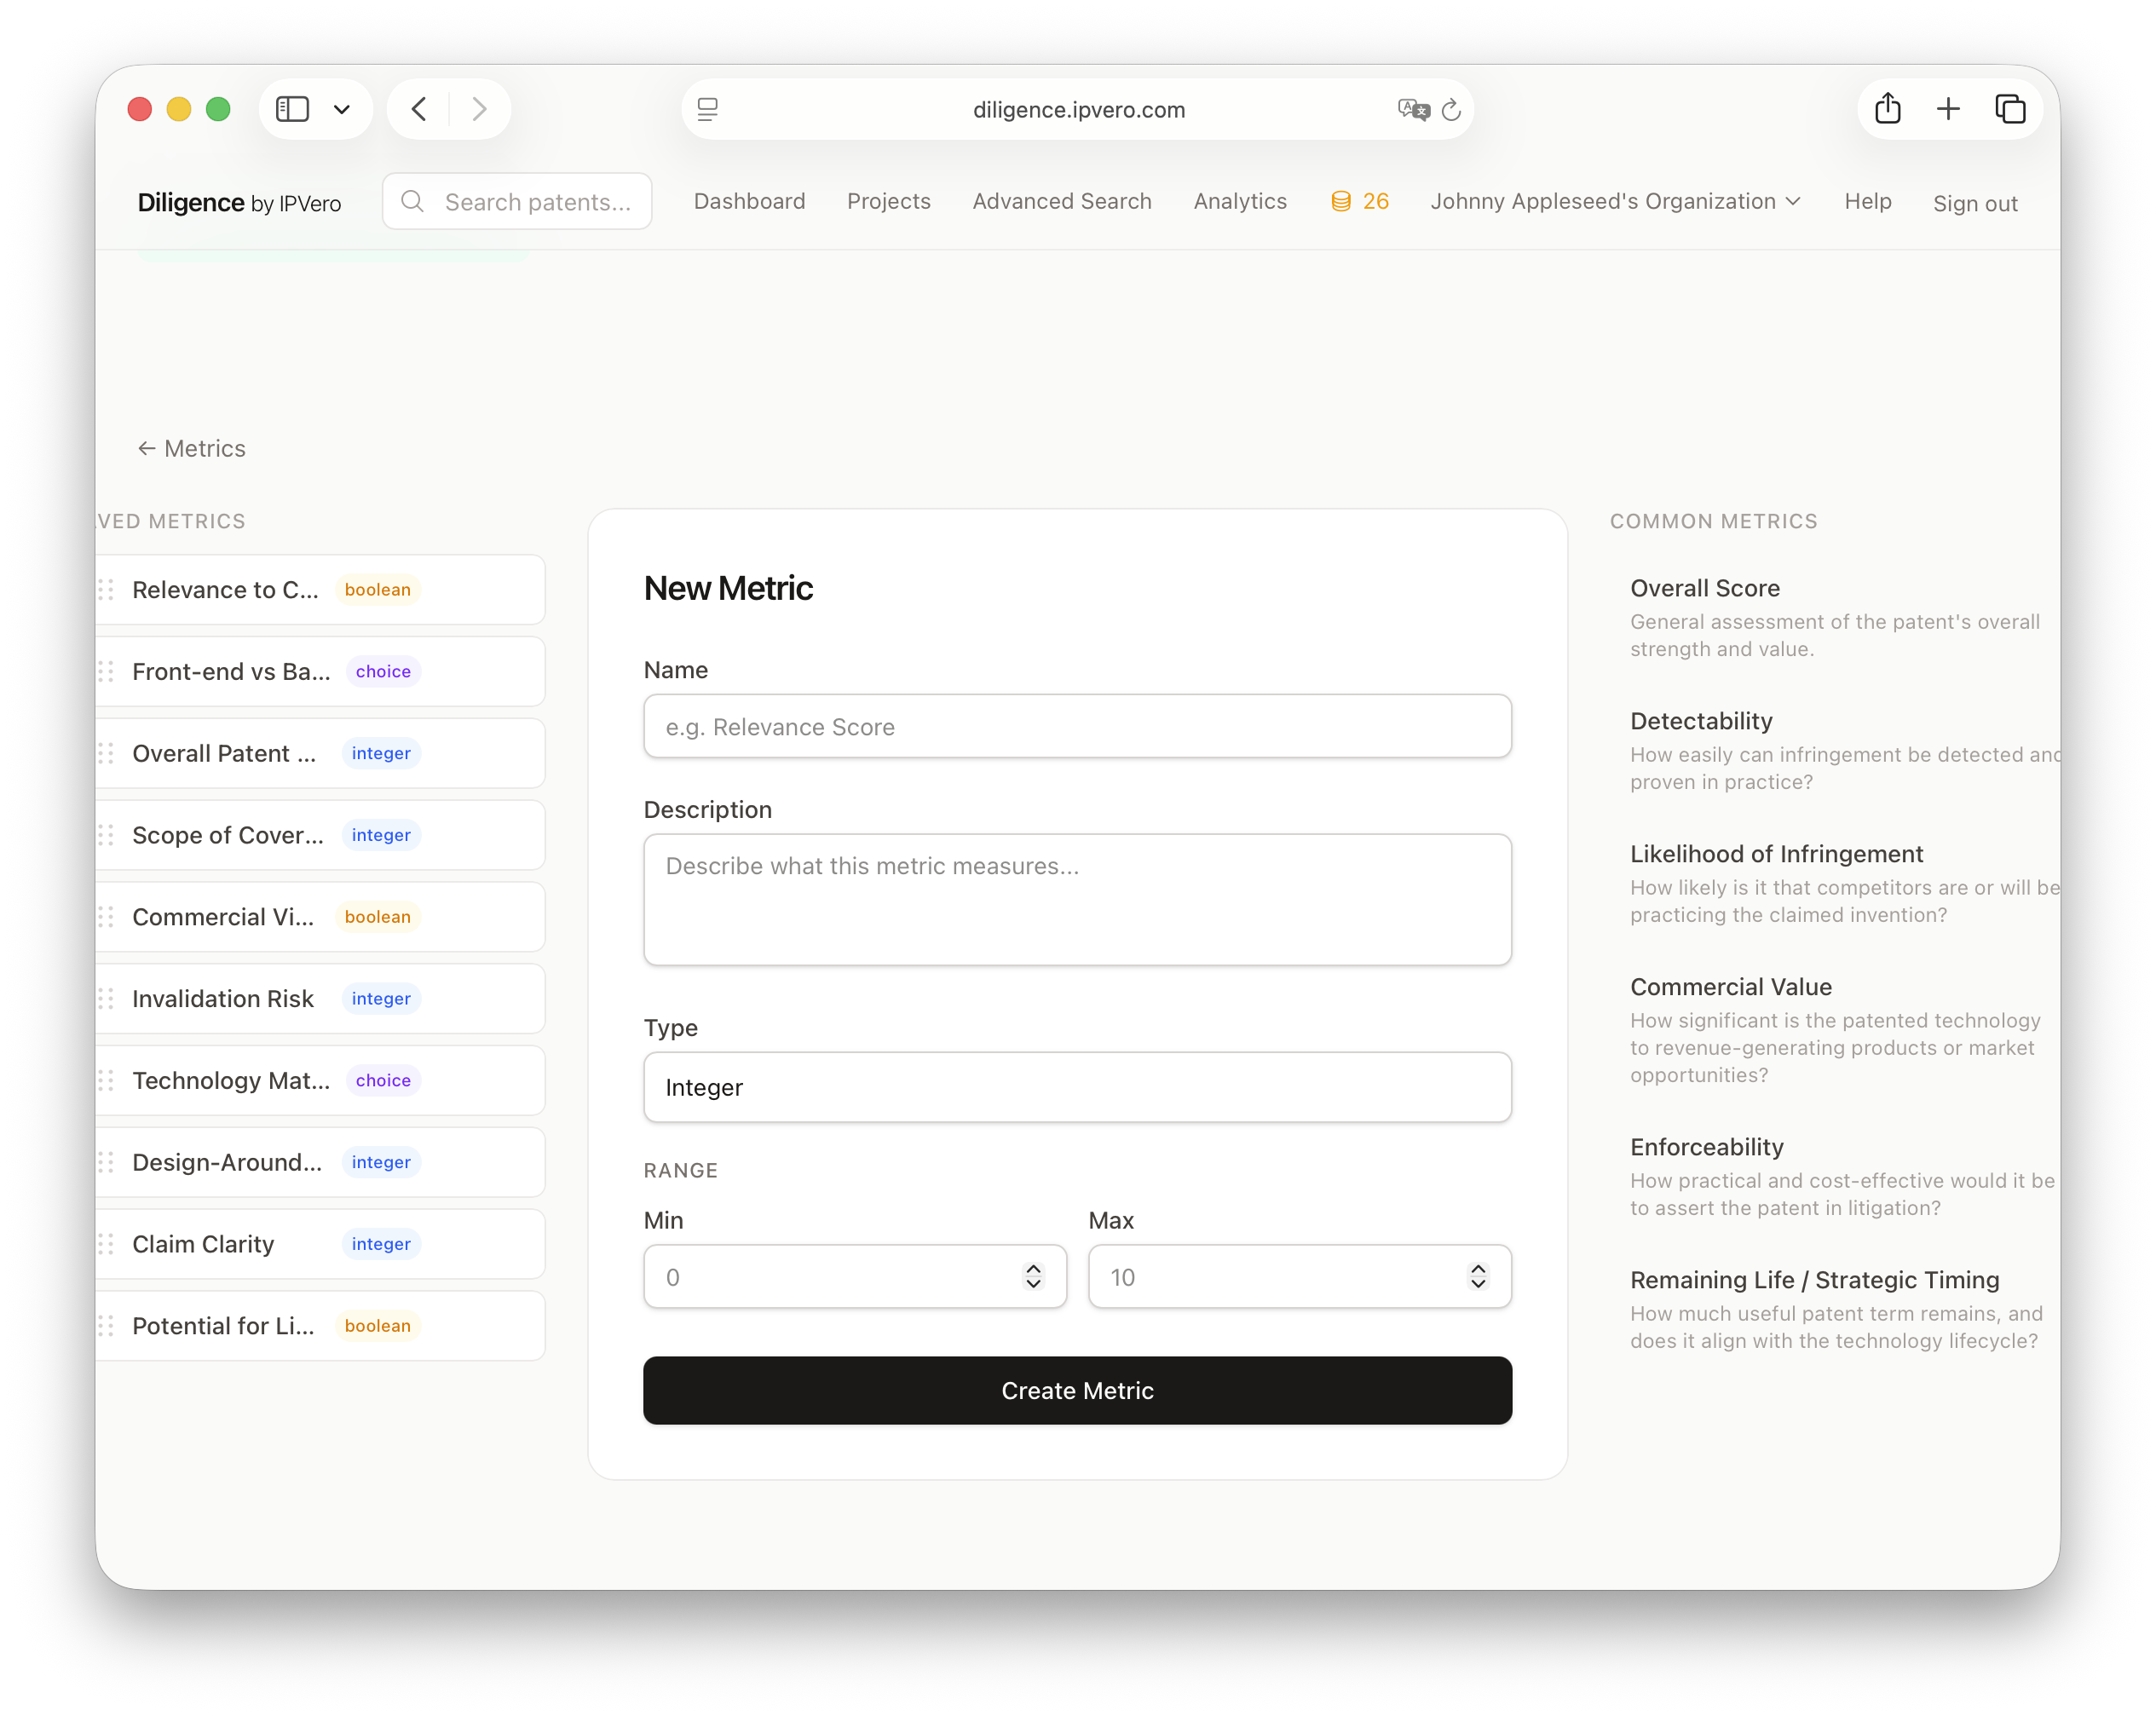Open the Type dropdown currently set to Integer
Viewport: 2156px width, 1716px height.
tap(1077, 1087)
